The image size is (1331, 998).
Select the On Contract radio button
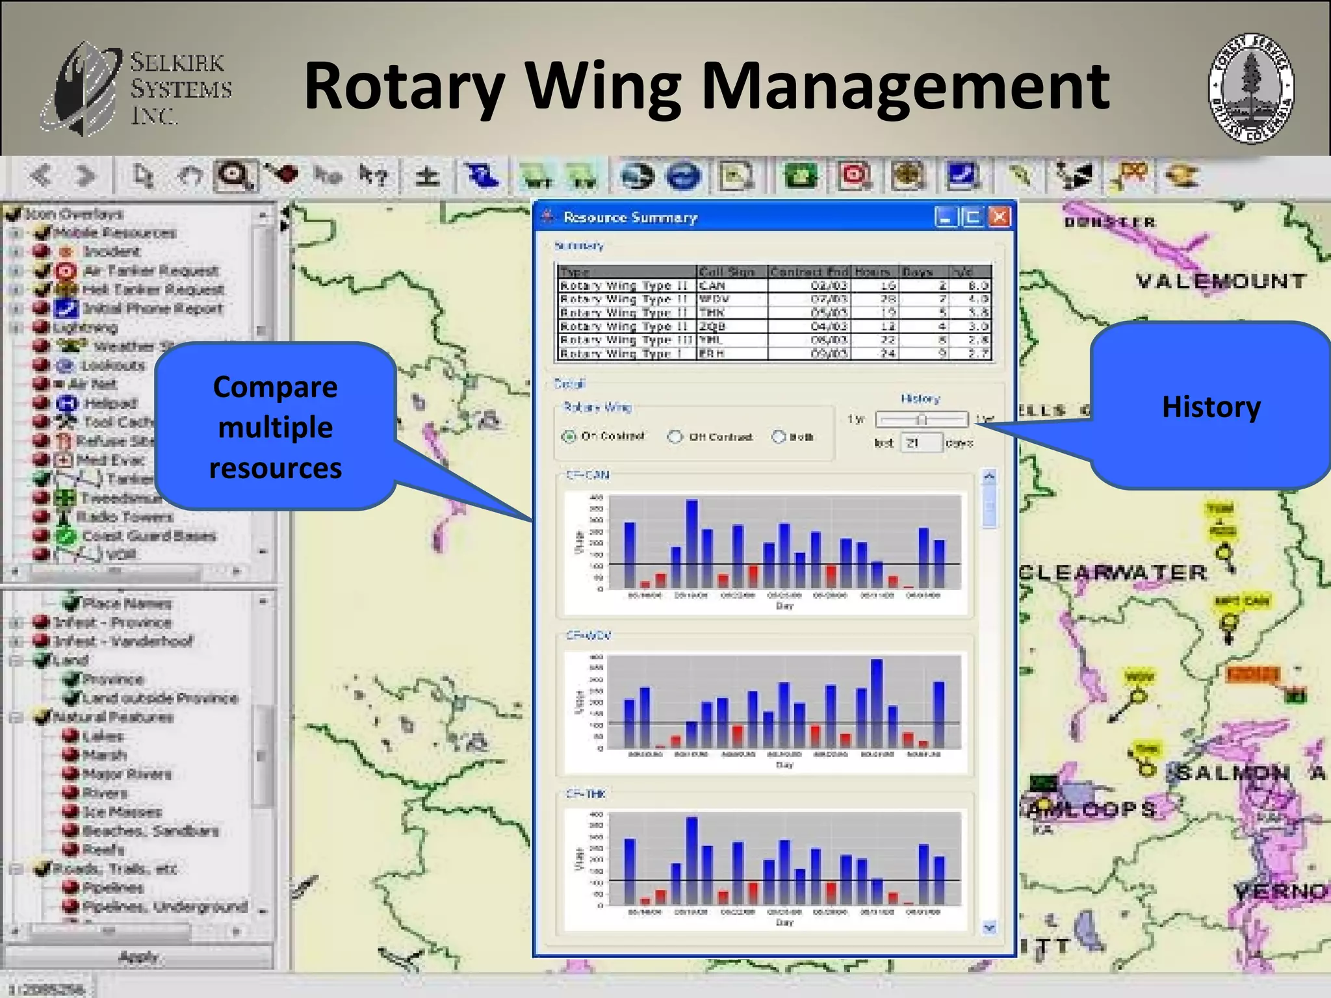(x=569, y=437)
